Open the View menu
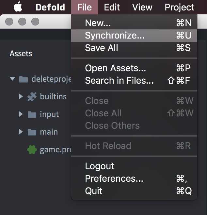207x215 pixels. tap(142, 7)
